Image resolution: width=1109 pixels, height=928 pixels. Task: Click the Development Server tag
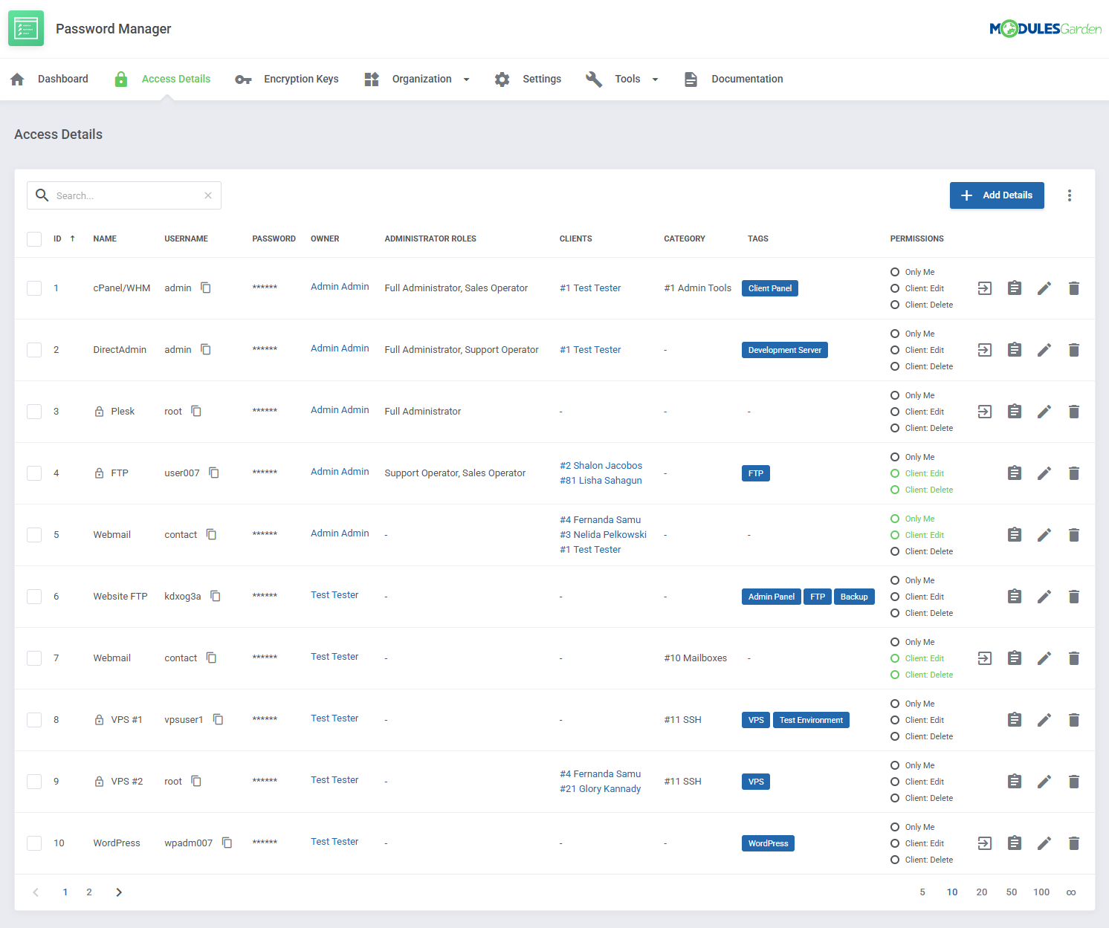(x=784, y=350)
